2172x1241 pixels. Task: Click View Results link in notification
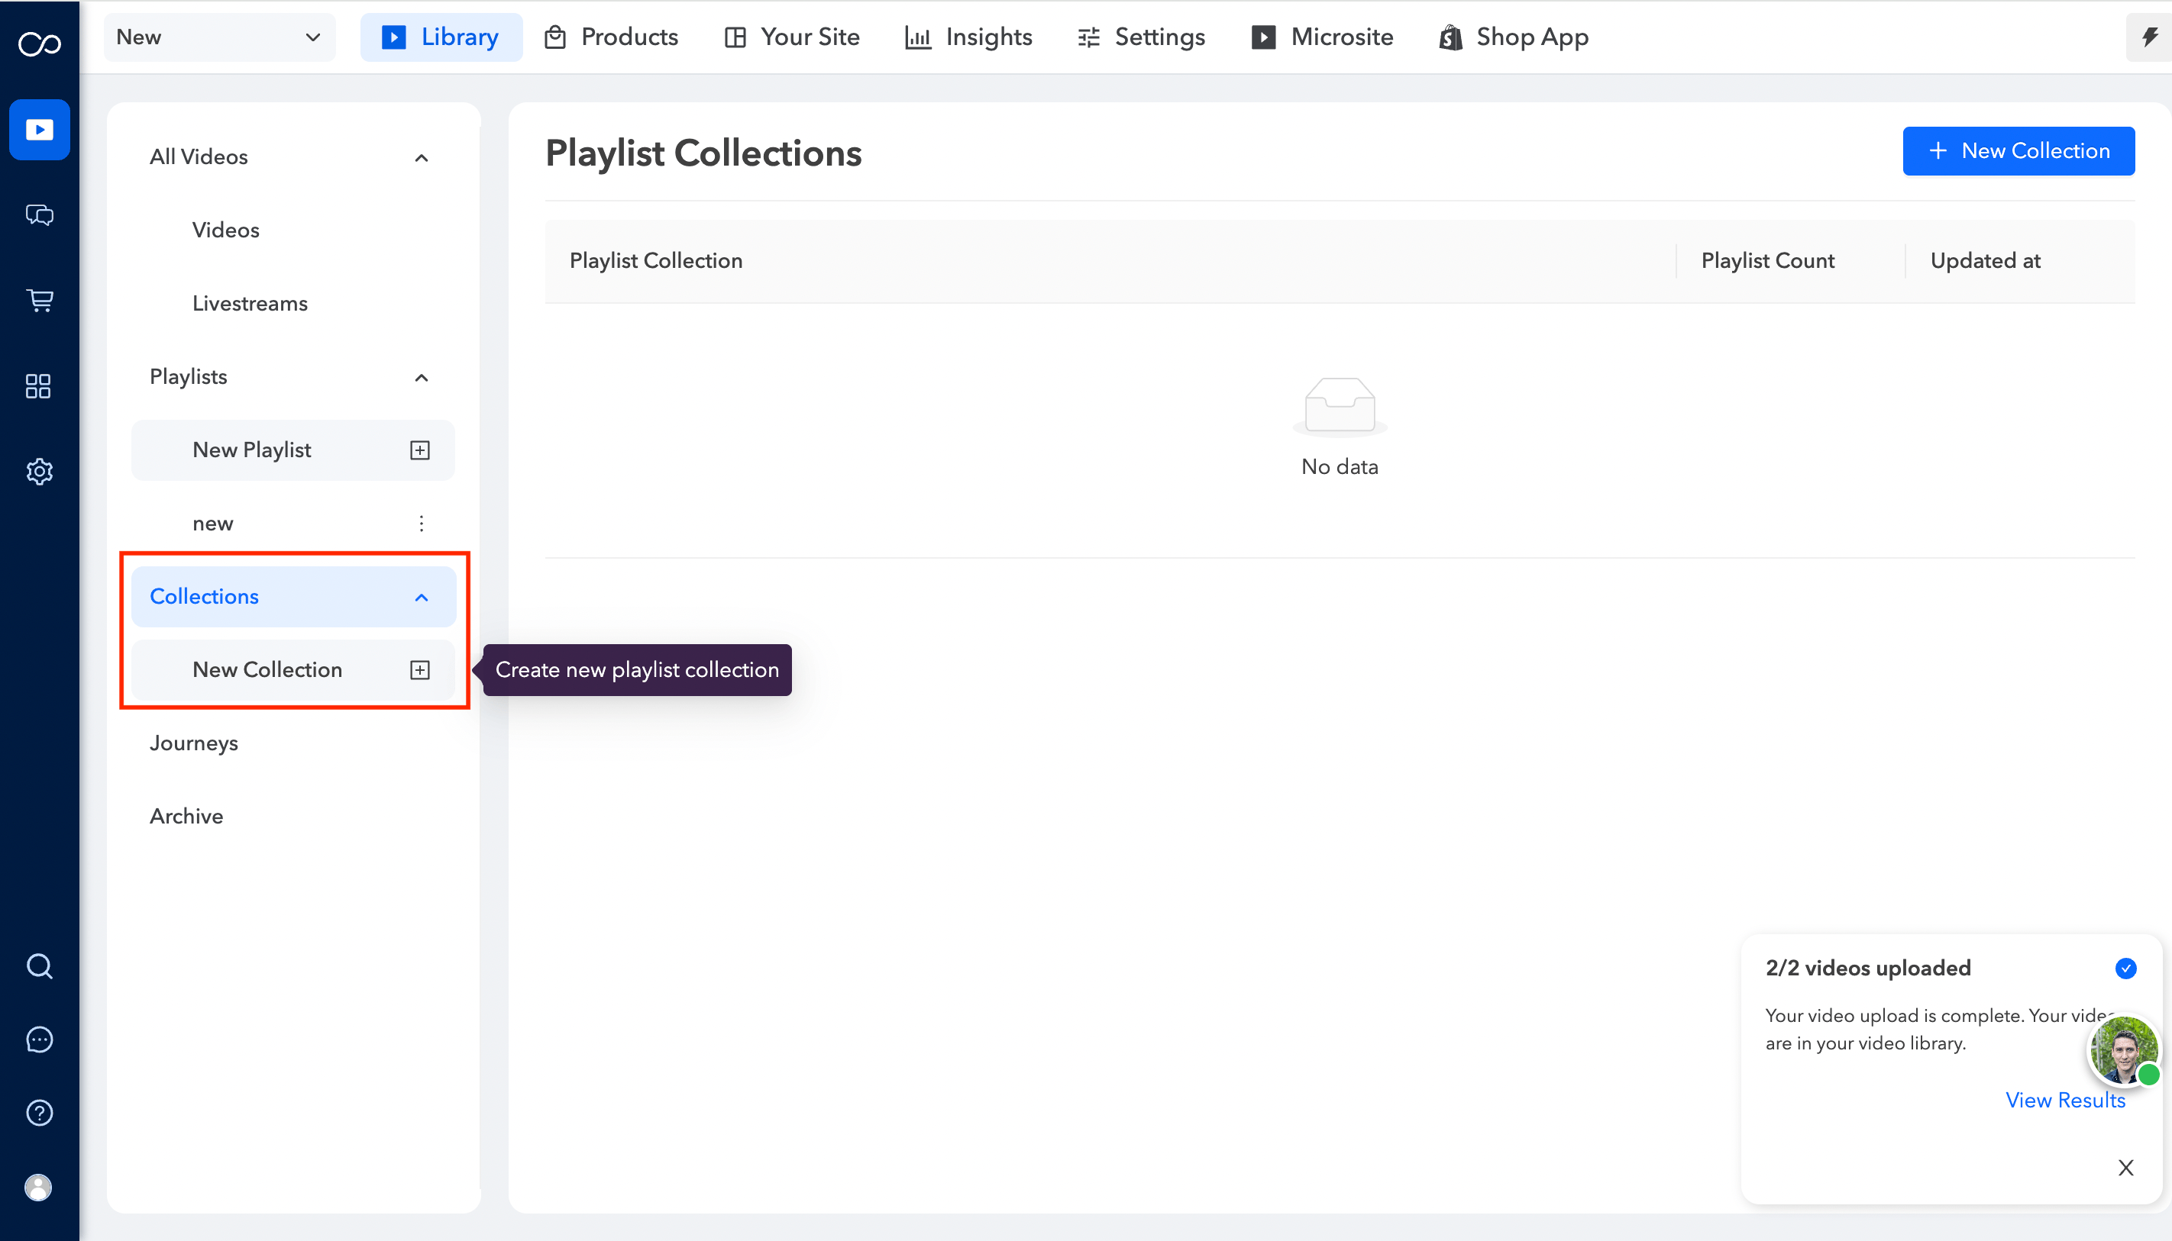click(2064, 1101)
